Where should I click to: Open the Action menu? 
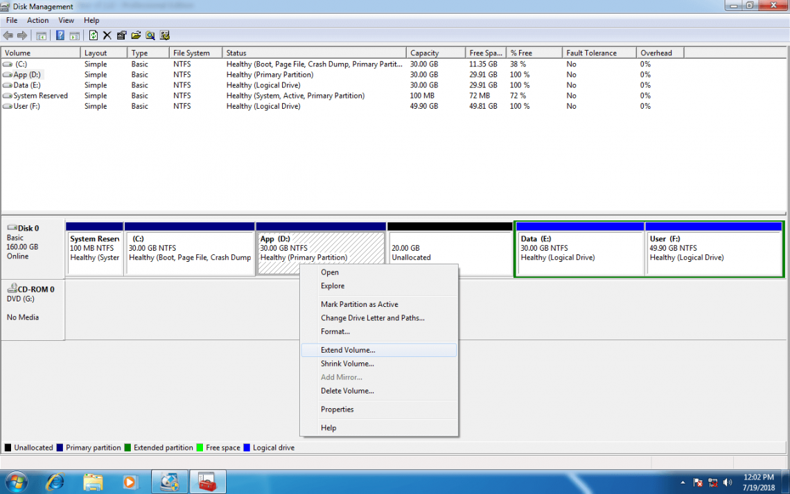[x=38, y=20]
